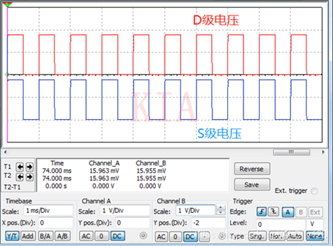Click Timebase Scale 1 ms/Div field

(48, 211)
